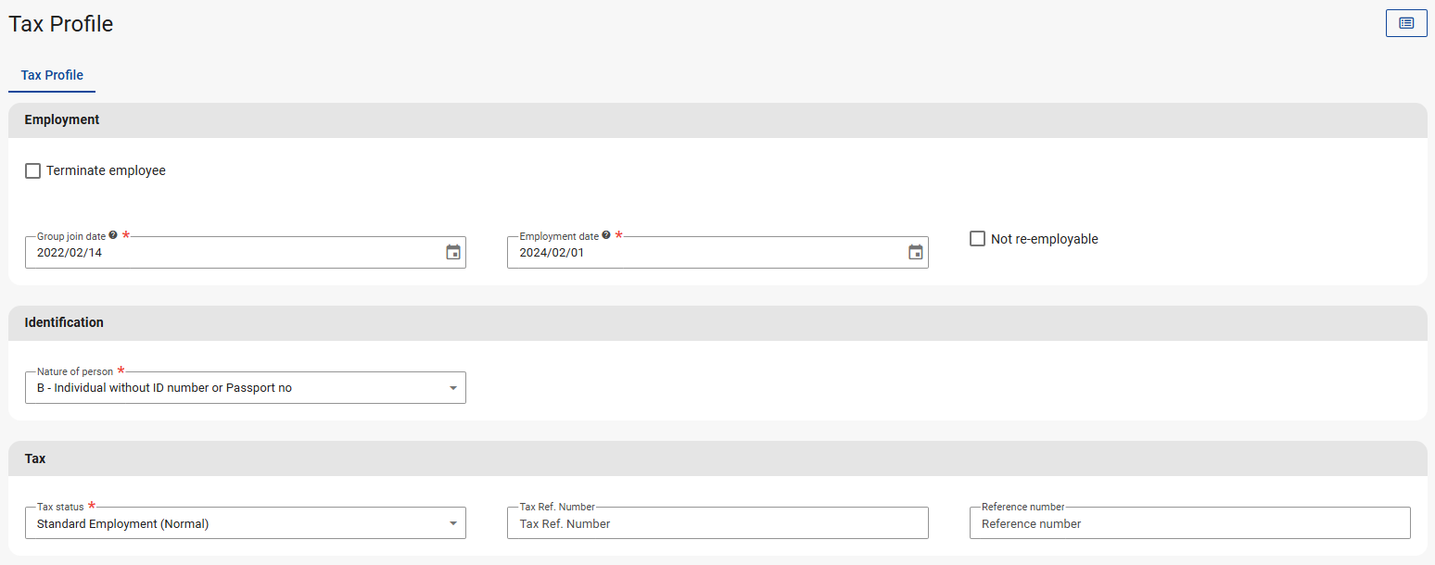Screen dimensions: 1435x565
Task: Click the list view icon button at top right
Action: click(x=1405, y=23)
